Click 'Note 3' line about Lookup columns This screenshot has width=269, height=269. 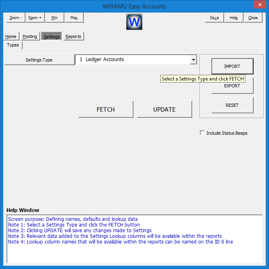[x=115, y=236]
